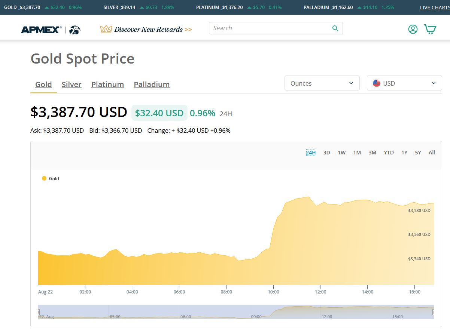Open the Ounces unit dropdown
Viewport: 450px width, 335px height.
[x=322, y=83]
